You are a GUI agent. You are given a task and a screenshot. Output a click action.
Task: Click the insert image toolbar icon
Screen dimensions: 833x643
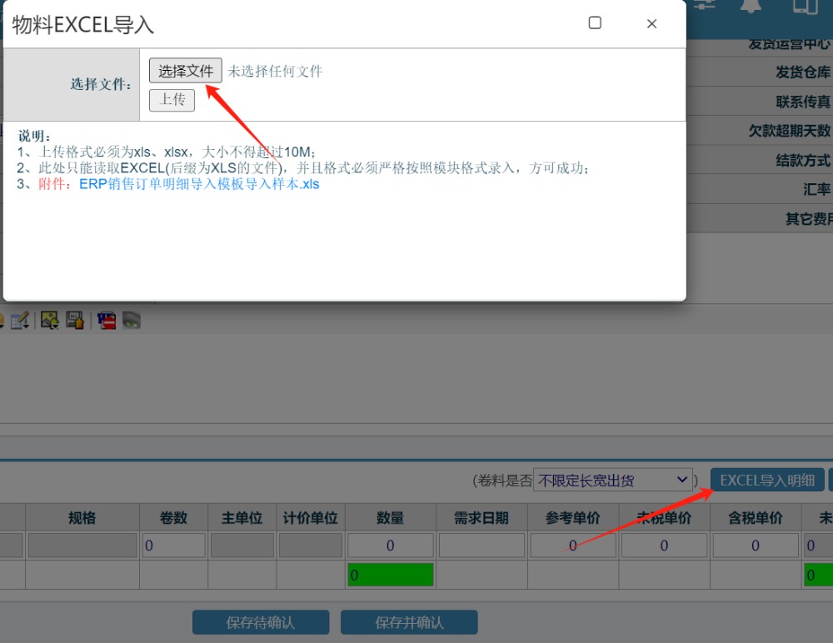point(50,320)
